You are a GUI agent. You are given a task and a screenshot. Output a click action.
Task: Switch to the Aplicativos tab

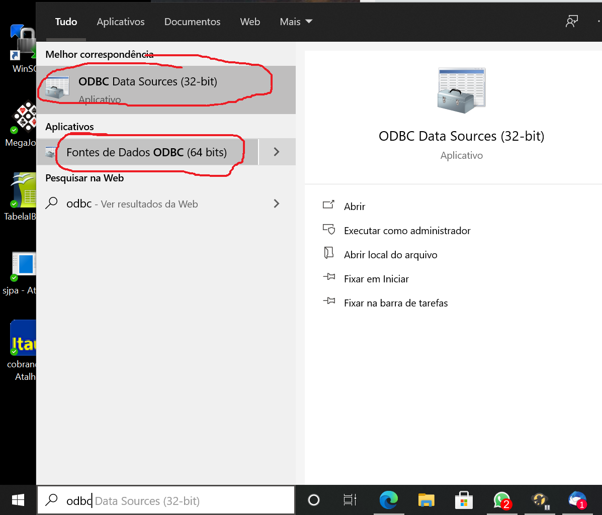tap(121, 22)
